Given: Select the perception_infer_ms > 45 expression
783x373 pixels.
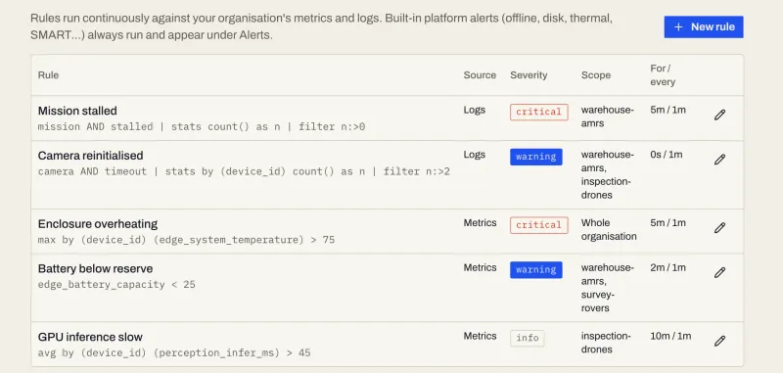Looking at the screenshot, I should [x=174, y=353].
